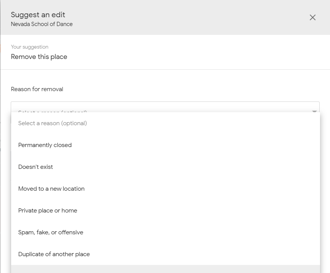Viewport: 330px width, 273px height.
Task: Click the partly hidden reason combo box field
Action: [165, 107]
